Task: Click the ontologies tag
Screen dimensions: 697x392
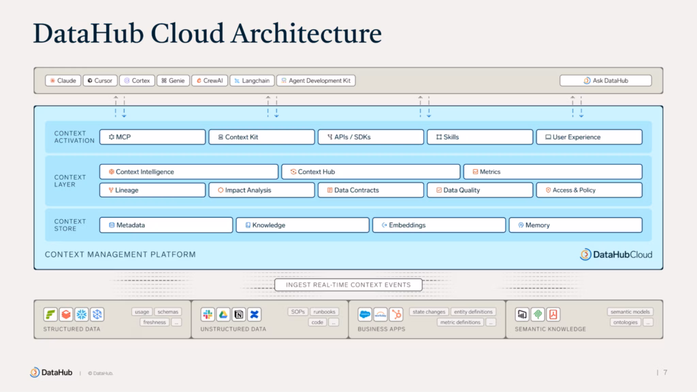Action: pos(625,322)
